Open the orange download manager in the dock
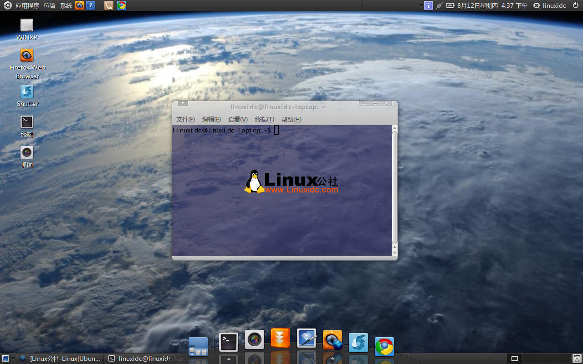The image size is (583, 364). 280,339
